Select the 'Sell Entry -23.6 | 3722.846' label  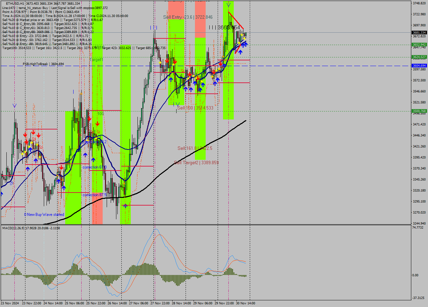(x=188, y=17)
